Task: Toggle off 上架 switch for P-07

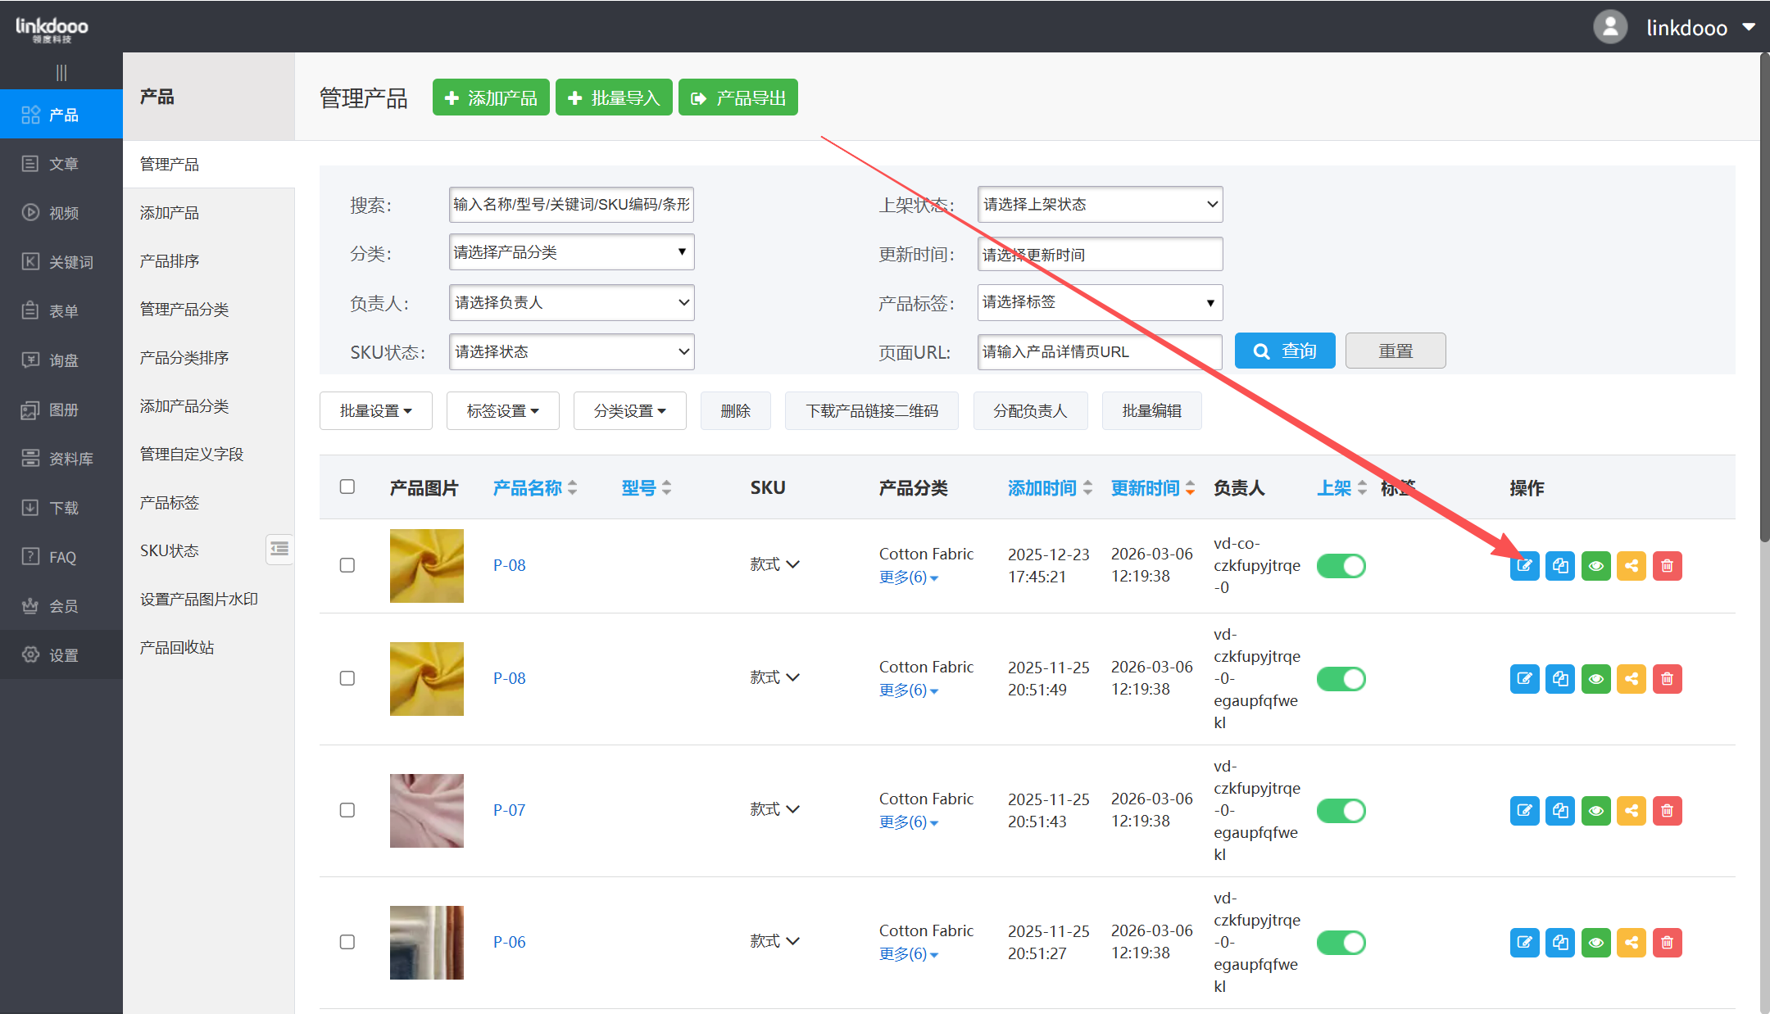Action: click(1341, 811)
